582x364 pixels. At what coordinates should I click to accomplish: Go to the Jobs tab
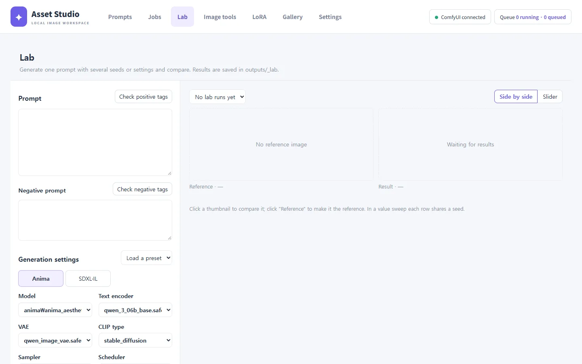point(155,17)
